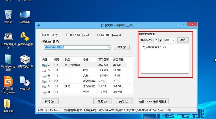Click drive icon of H: partition
The height and width of the screenshot is (119, 216).
click(45, 81)
